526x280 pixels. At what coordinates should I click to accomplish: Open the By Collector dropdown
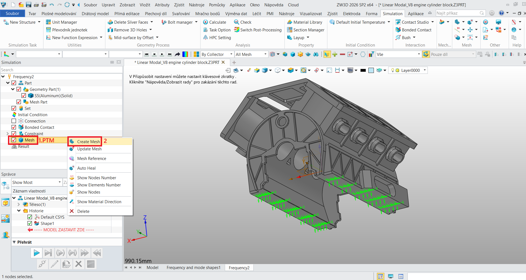217,54
